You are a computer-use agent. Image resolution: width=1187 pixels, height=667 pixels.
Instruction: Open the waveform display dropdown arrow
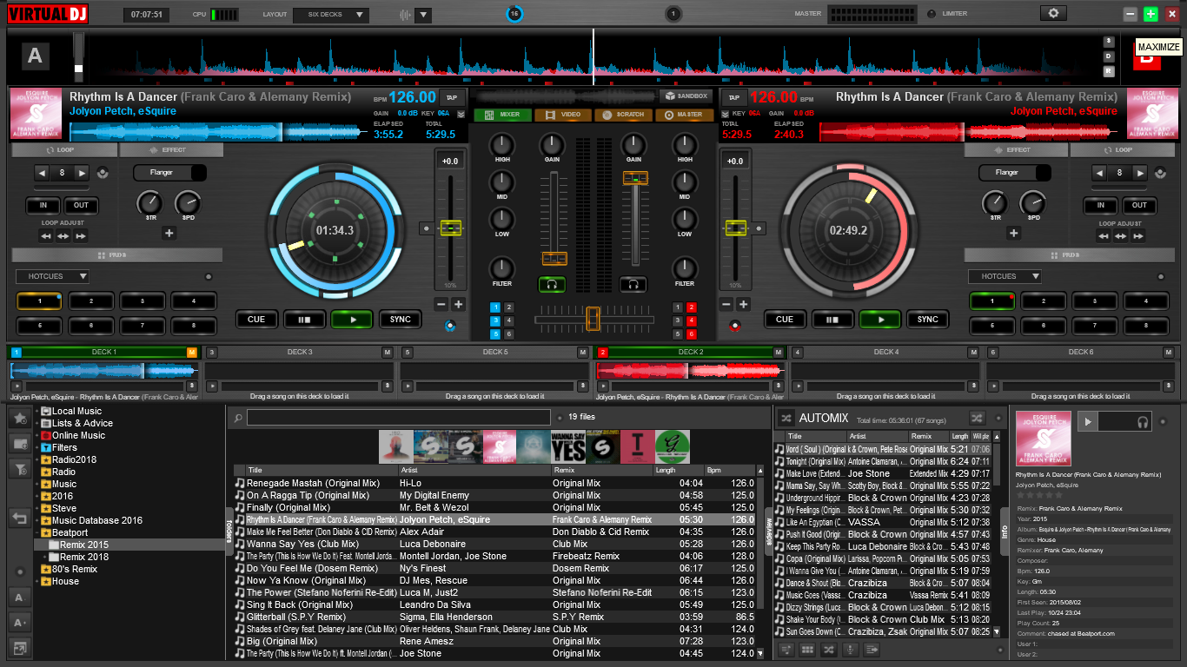(x=423, y=15)
